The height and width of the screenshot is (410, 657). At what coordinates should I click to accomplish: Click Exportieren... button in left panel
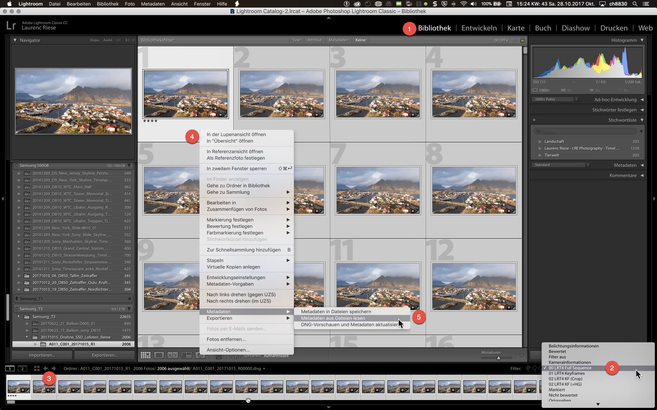pyautogui.click(x=104, y=355)
